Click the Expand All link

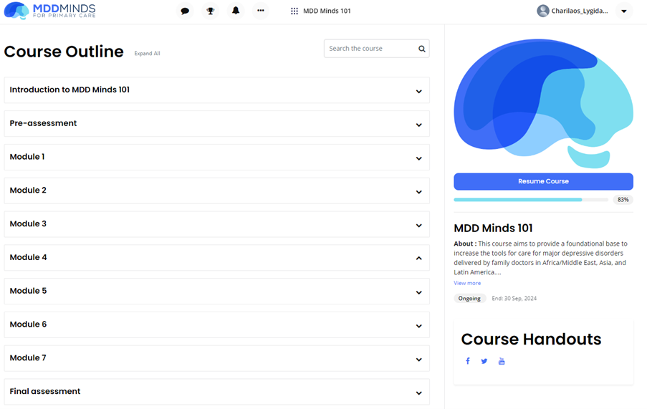(147, 54)
